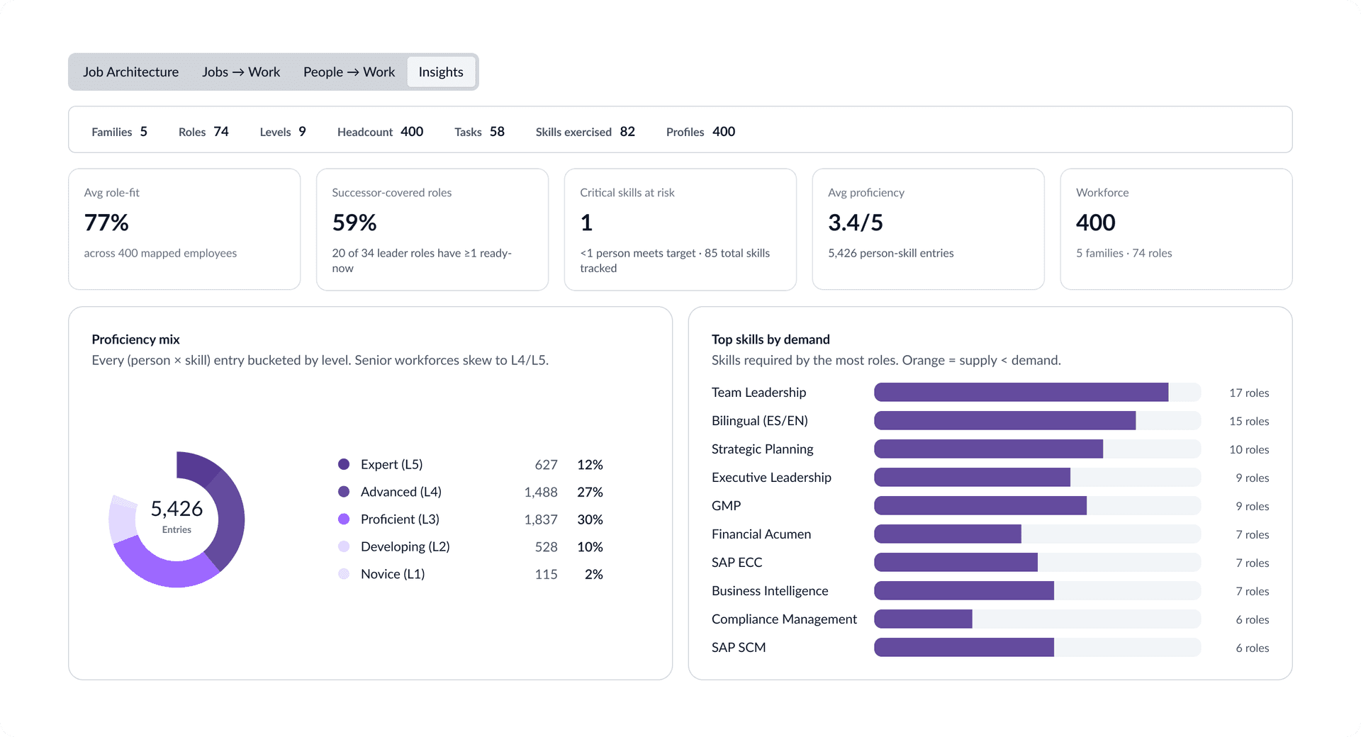
Task: Click the Headcount 400 stat
Action: pos(380,132)
